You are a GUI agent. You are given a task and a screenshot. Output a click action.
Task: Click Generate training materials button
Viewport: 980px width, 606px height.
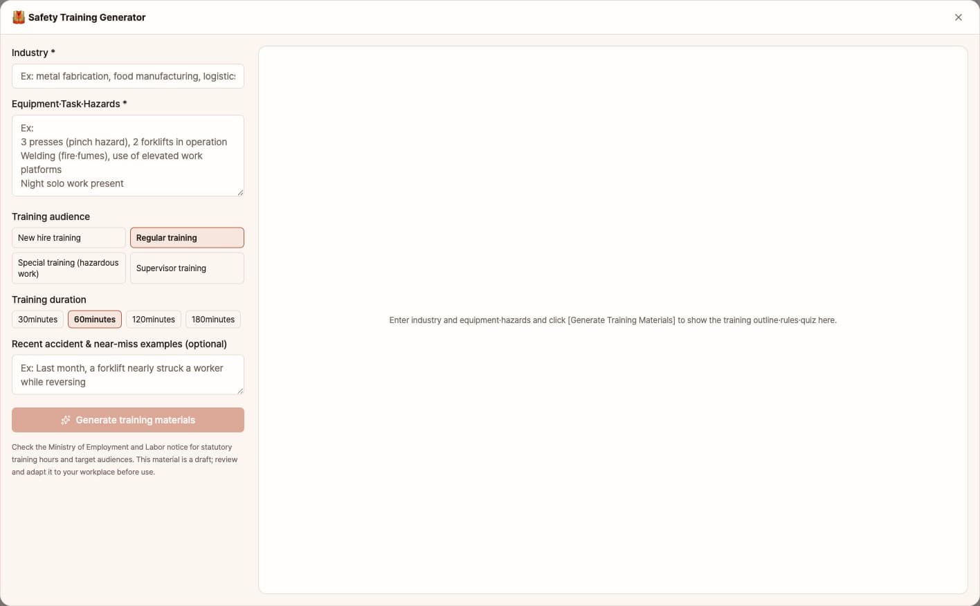coord(128,420)
